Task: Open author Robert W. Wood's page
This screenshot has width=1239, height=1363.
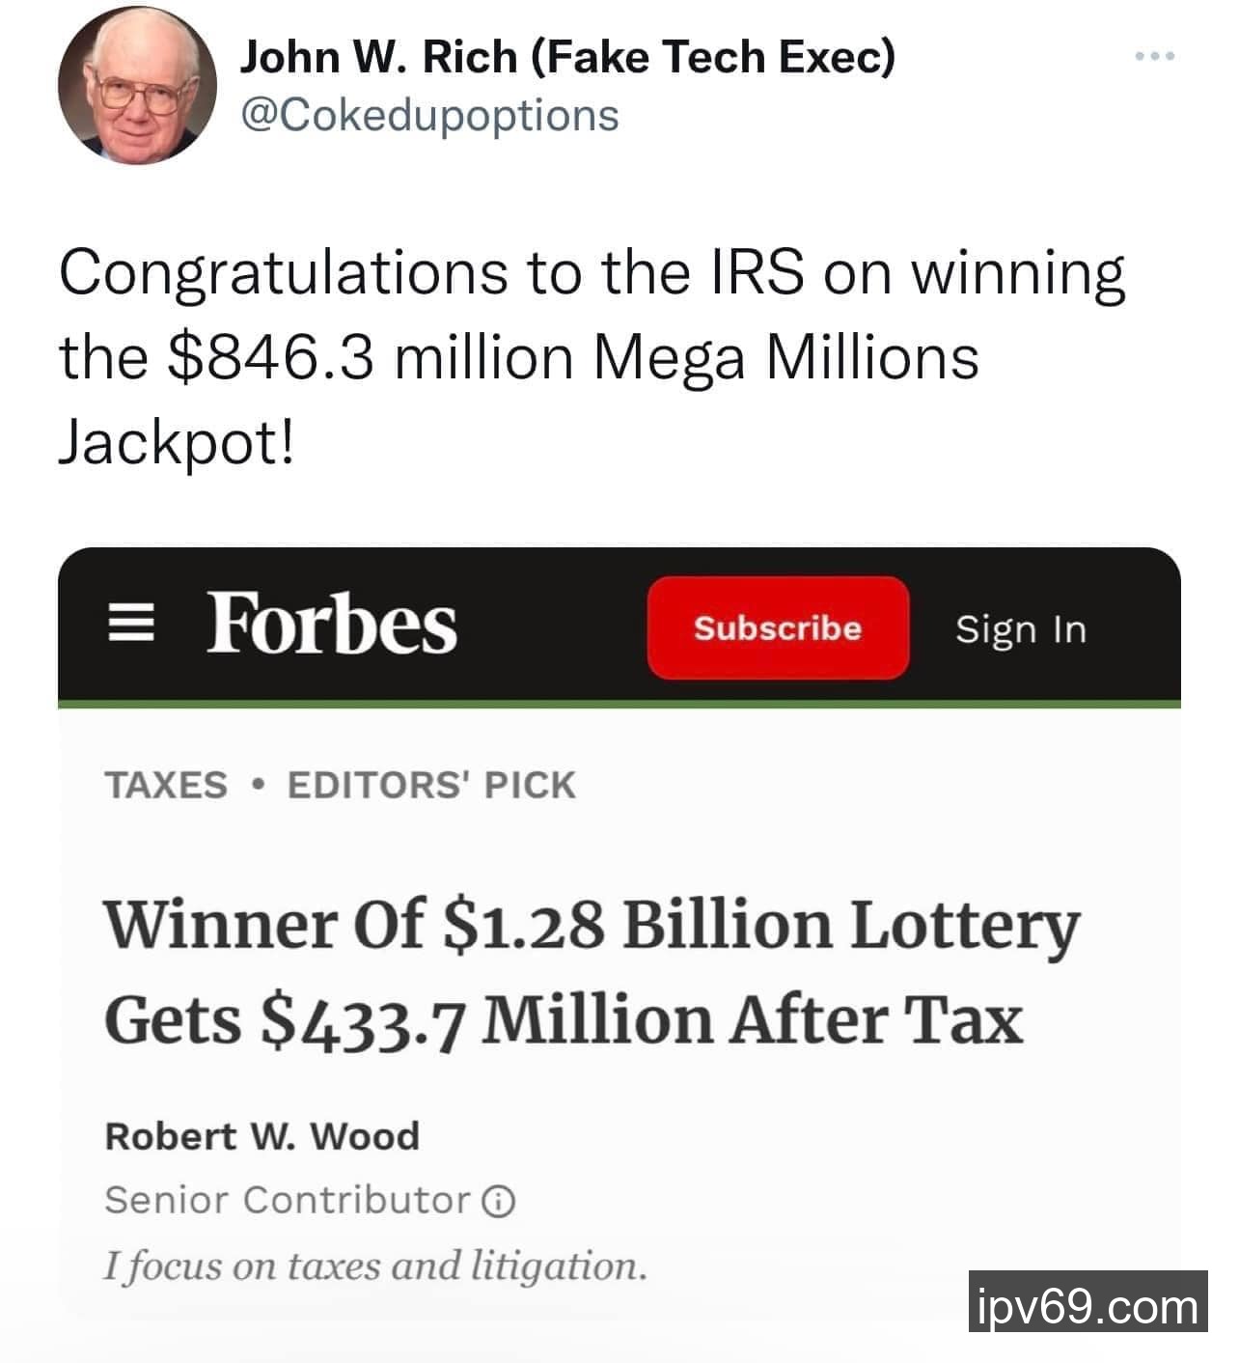Action: [x=262, y=1135]
